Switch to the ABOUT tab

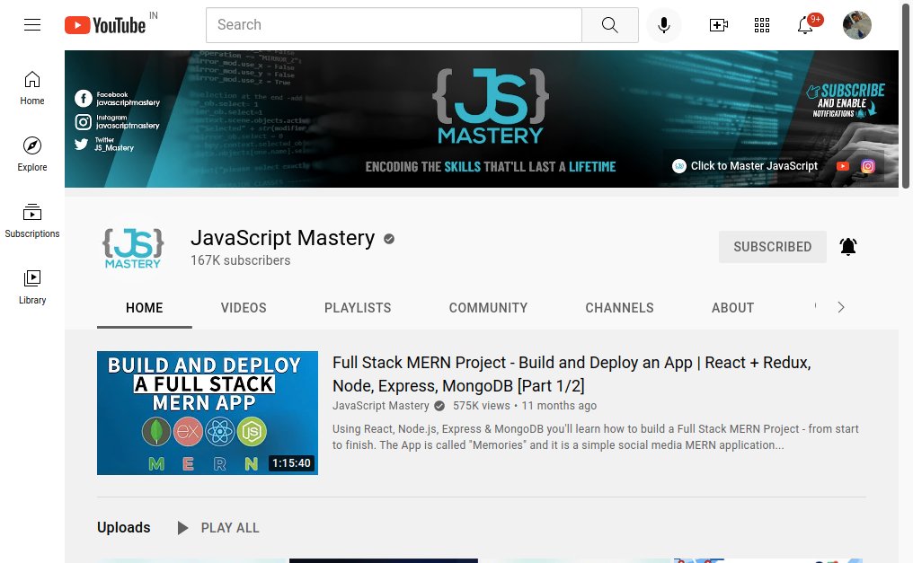coord(732,308)
